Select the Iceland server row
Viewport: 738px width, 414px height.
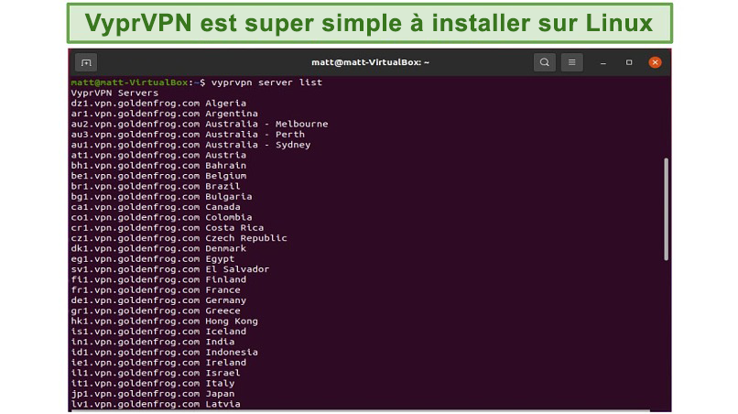point(158,332)
